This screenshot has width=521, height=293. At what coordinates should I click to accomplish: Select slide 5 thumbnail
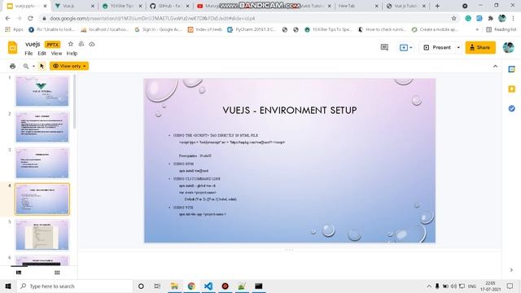(x=42, y=234)
